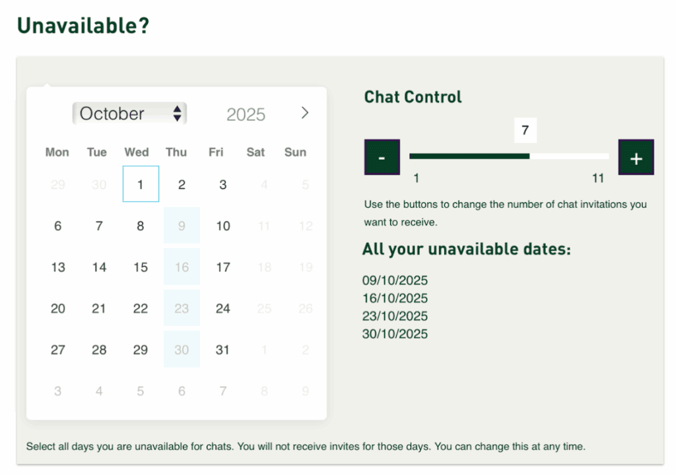Screen dimensions: 676x475
Task: Open the October month dropdown
Action: click(129, 113)
